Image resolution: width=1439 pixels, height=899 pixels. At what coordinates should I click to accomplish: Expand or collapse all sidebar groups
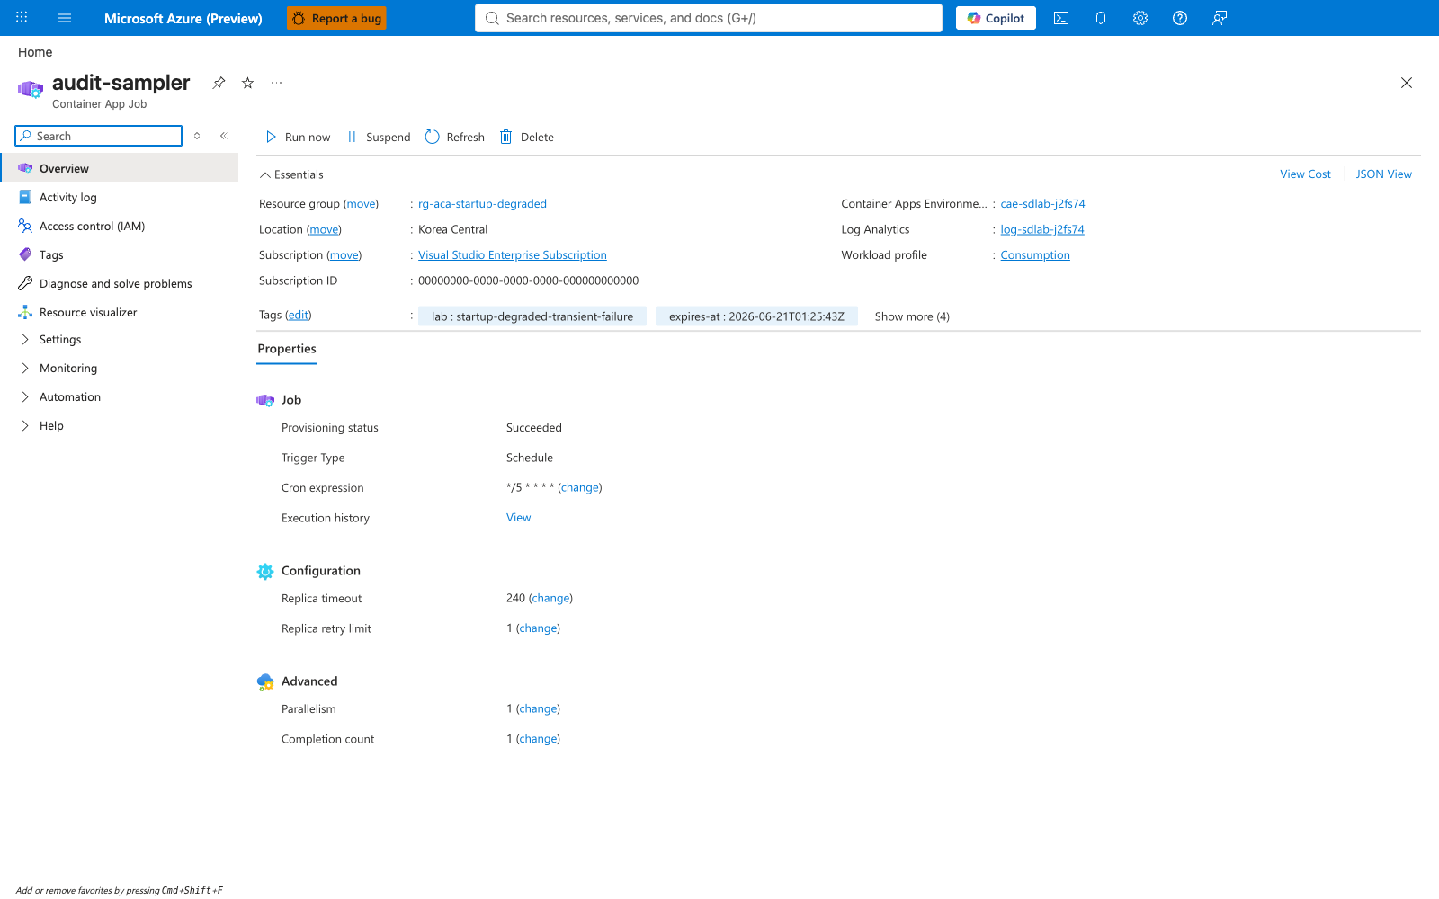pos(197,136)
